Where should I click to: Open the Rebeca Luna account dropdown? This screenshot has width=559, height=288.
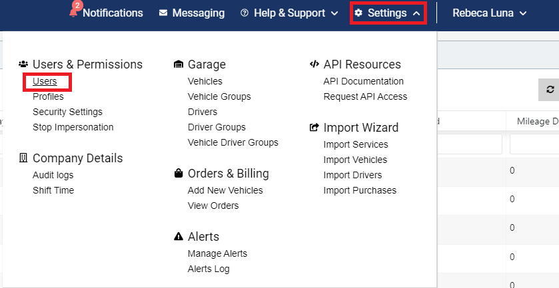pyautogui.click(x=489, y=13)
